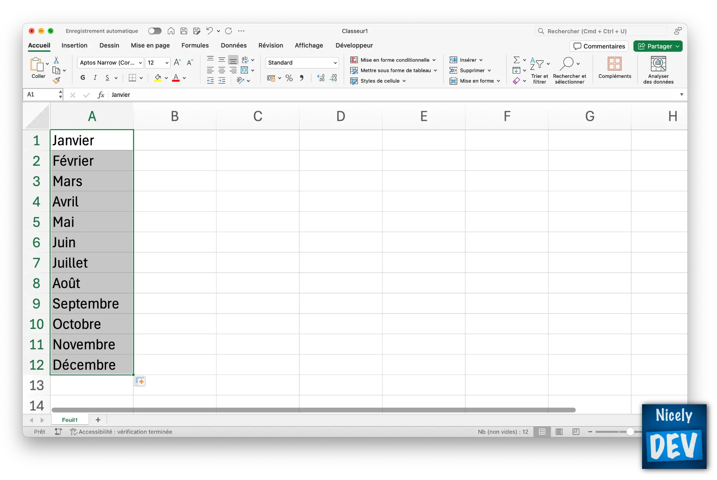Click cell A1 containing Janvier
This screenshot has width=717, height=480.
91,140
